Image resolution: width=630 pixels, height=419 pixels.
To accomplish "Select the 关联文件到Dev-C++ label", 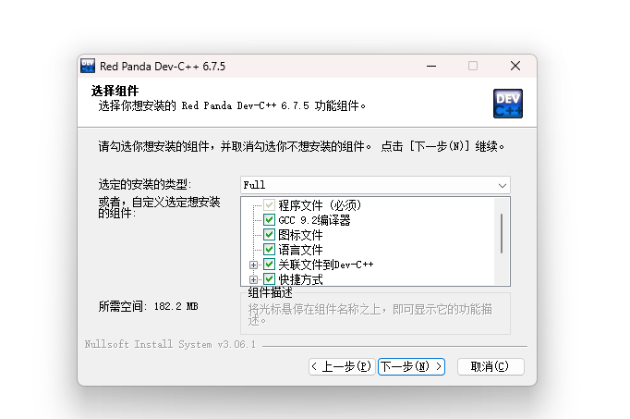I will coord(326,265).
